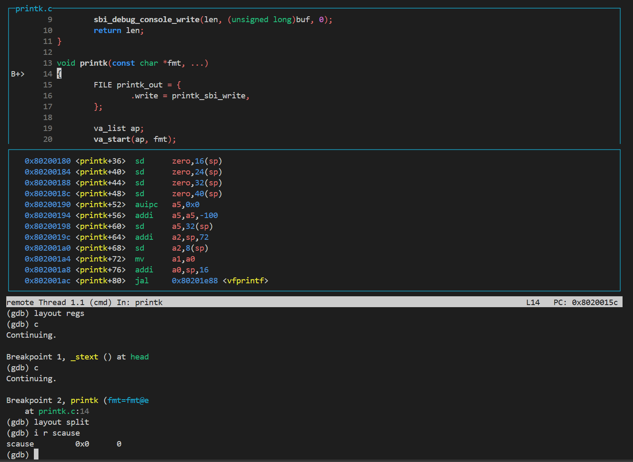Viewport: 633px width, 462px height.
Task: Click the 'sd zero,40(sp)' instruction at printk+48
Action: (x=179, y=194)
